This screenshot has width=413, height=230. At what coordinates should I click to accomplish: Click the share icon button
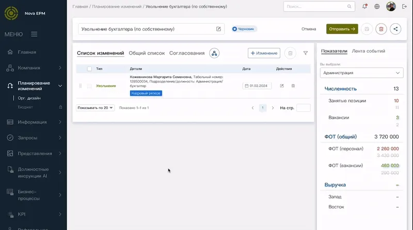(x=395, y=29)
